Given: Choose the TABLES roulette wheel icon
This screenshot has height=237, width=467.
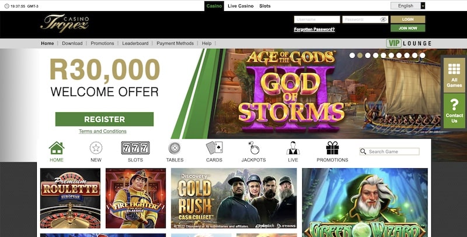Looking at the screenshot, I should point(175,148).
